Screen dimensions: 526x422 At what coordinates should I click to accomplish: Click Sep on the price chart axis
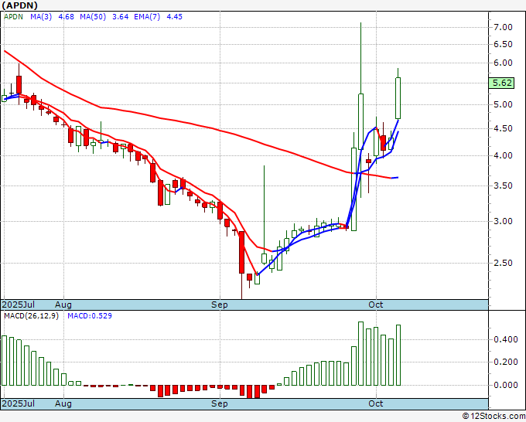pyautogui.click(x=220, y=305)
